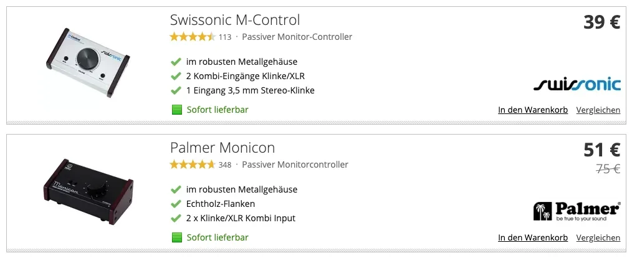Screen dimensions: 632x258
Task: Click the Swissonic star rating
Action: 193,37
